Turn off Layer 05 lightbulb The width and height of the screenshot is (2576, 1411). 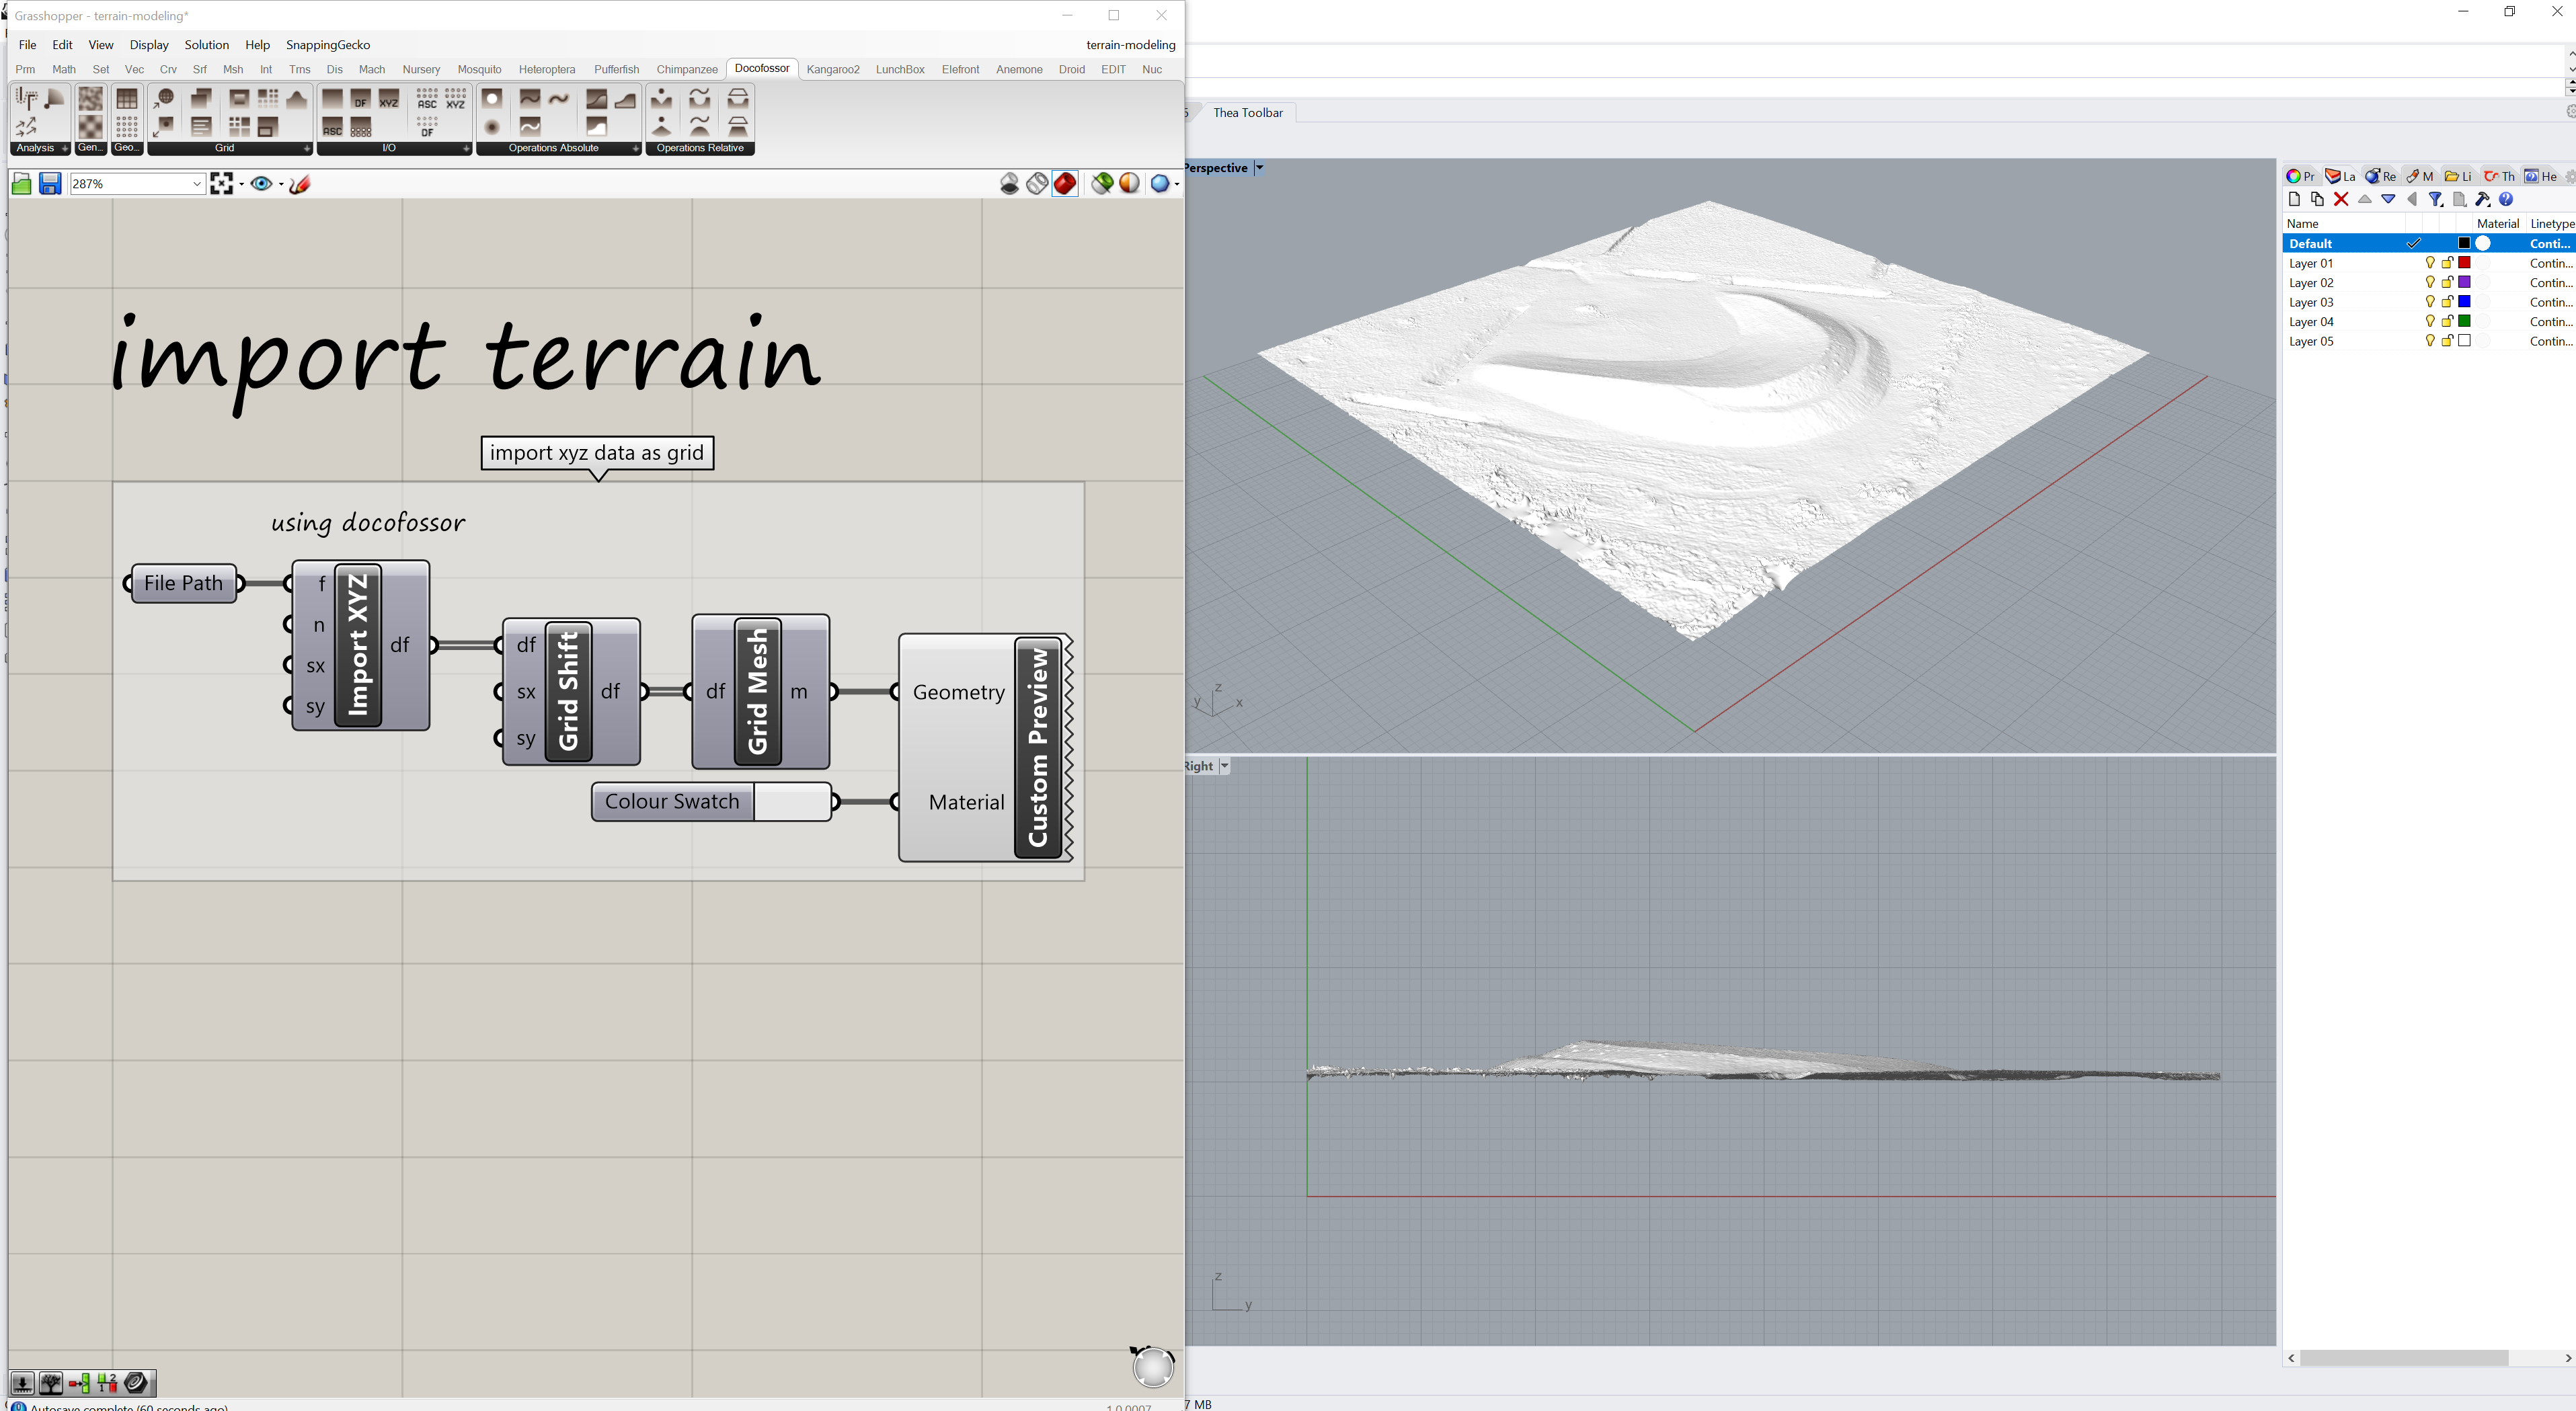coord(2430,341)
